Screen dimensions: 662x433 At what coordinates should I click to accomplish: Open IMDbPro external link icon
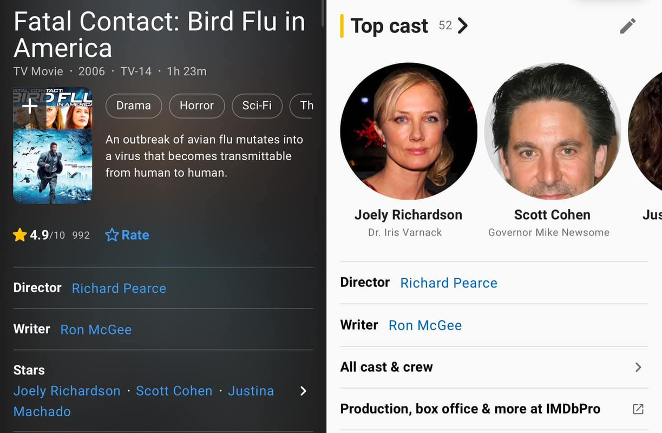tap(638, 409)
